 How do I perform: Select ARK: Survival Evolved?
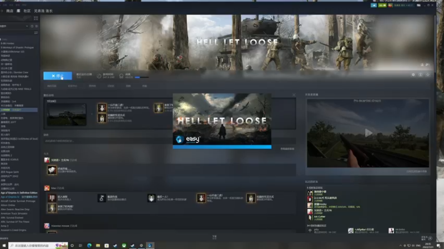[x=12, y=217]
